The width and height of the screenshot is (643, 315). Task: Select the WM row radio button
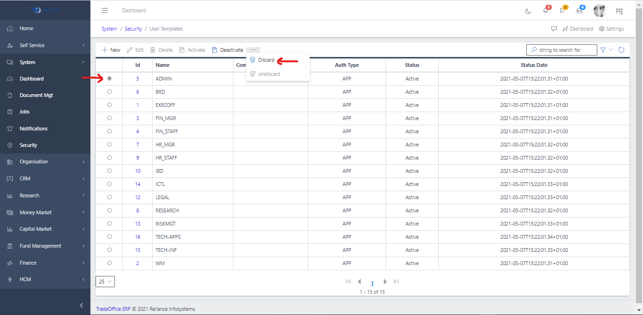tap(110, 263)
